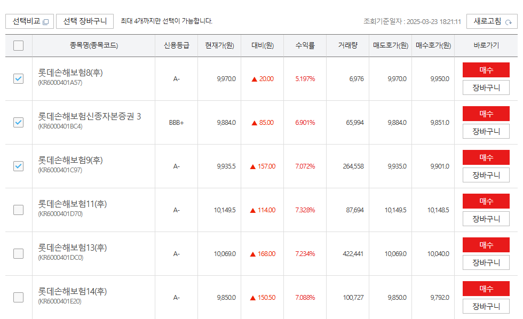The image size is (523, 319).
Task: Add 롯데손해보험신종자본증권 3 to 장바구니
Action: 486,131
